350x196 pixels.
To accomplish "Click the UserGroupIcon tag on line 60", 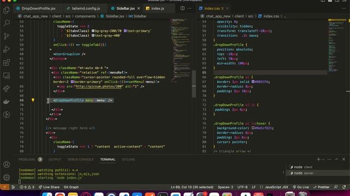I will [x=69, y=54].
